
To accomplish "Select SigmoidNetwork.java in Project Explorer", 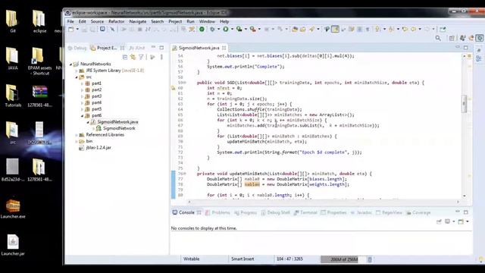I will tap(117, 122).
